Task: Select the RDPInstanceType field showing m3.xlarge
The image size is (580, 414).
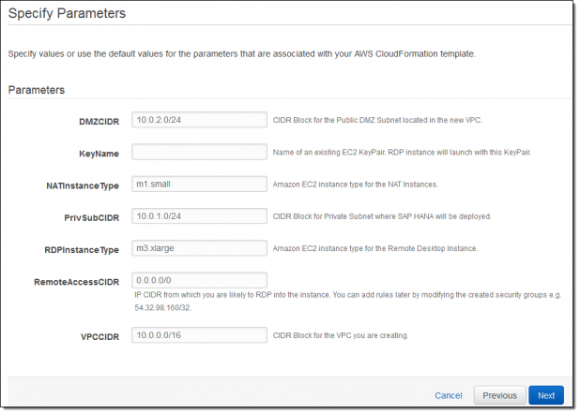Action: pyautogui.click(x=199, y=248)
